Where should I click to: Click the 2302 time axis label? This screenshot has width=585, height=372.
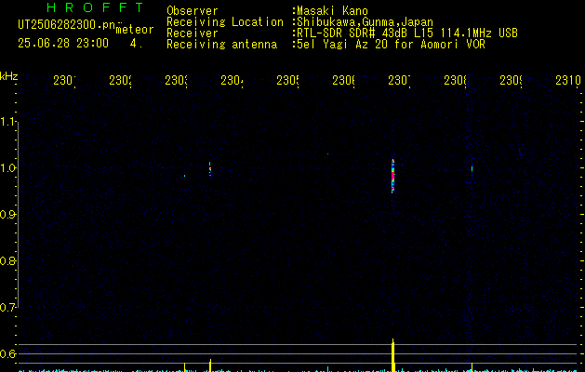click(x=121, y=81)
